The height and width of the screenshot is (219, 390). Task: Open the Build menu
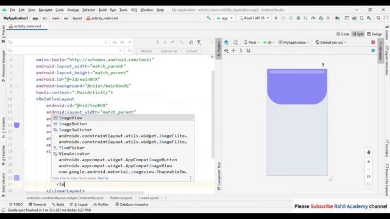point(102,10)
